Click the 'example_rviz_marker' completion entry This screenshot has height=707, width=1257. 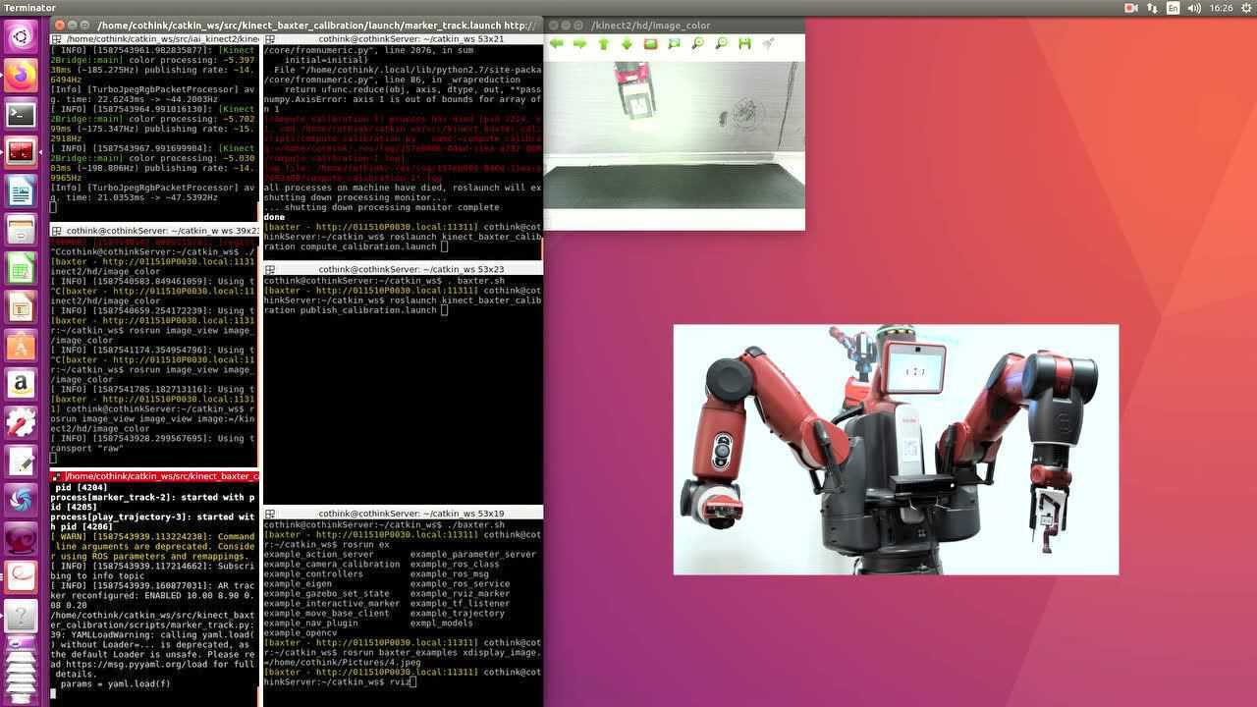460,593
